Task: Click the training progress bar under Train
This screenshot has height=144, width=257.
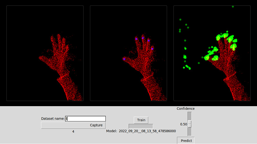Action: coord(141,126)
